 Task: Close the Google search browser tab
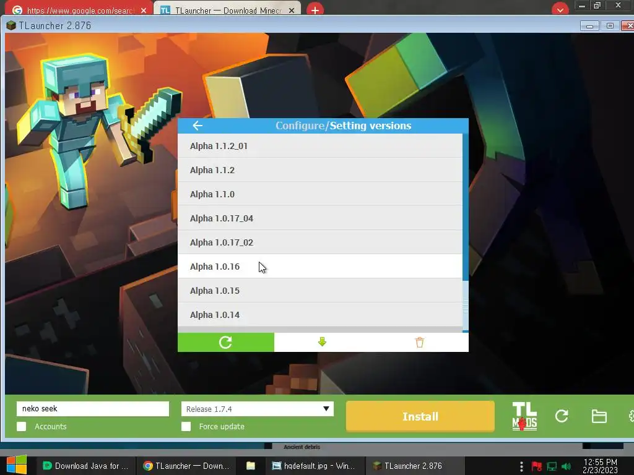point(144,11)
